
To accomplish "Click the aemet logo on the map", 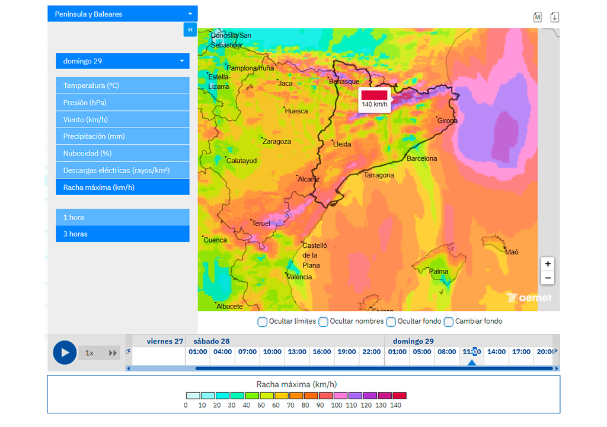I will (x=529, y=298).
